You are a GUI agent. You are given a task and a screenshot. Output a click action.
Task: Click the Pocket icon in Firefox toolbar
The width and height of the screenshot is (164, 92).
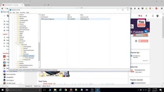pos(142,8)
